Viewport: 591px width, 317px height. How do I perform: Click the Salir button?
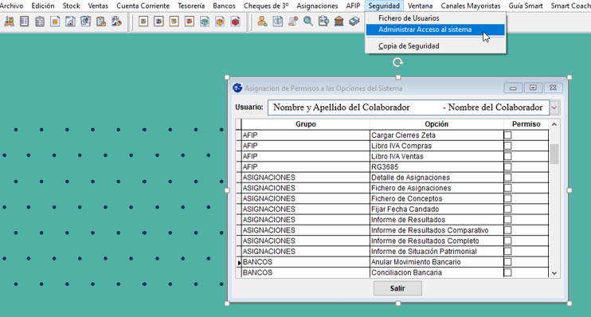[397, 288]
